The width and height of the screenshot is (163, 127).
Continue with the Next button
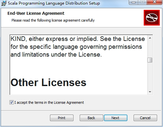(116, 118)
